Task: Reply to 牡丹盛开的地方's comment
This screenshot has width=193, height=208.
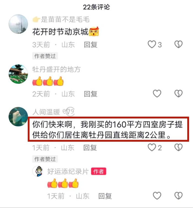Action: [91, 94]
